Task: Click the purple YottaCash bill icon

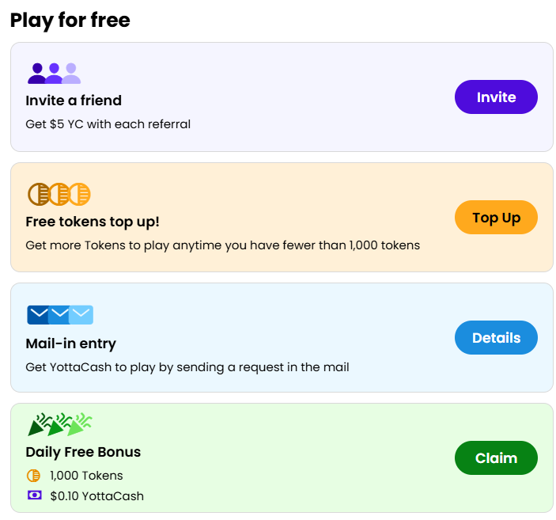Action: (34, 495)
